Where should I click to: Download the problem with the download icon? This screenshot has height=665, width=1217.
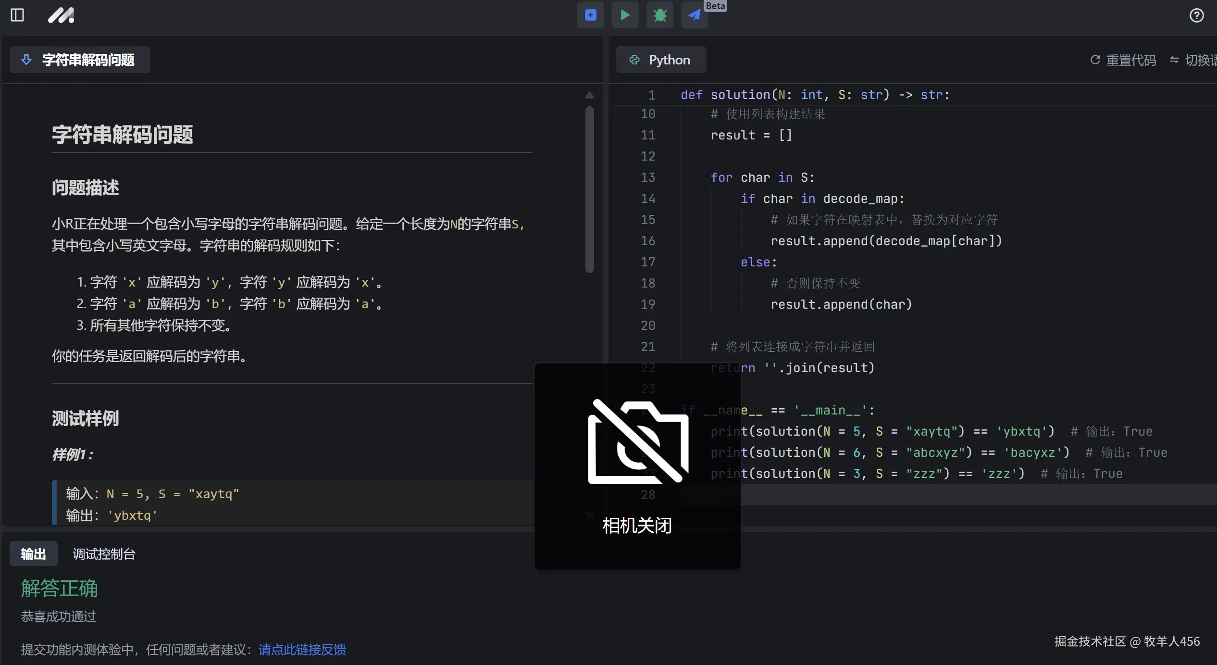(26, 60)
